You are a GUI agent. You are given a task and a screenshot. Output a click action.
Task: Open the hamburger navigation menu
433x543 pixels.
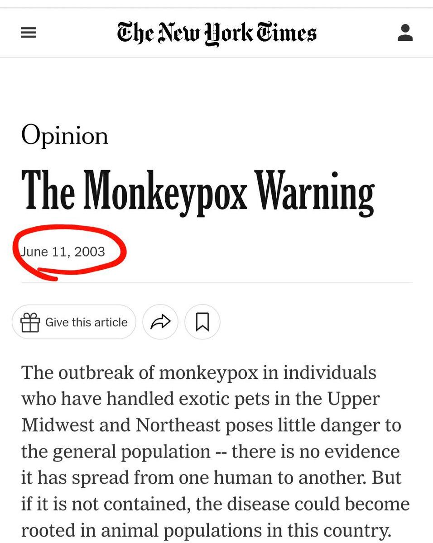click(29, 33)
